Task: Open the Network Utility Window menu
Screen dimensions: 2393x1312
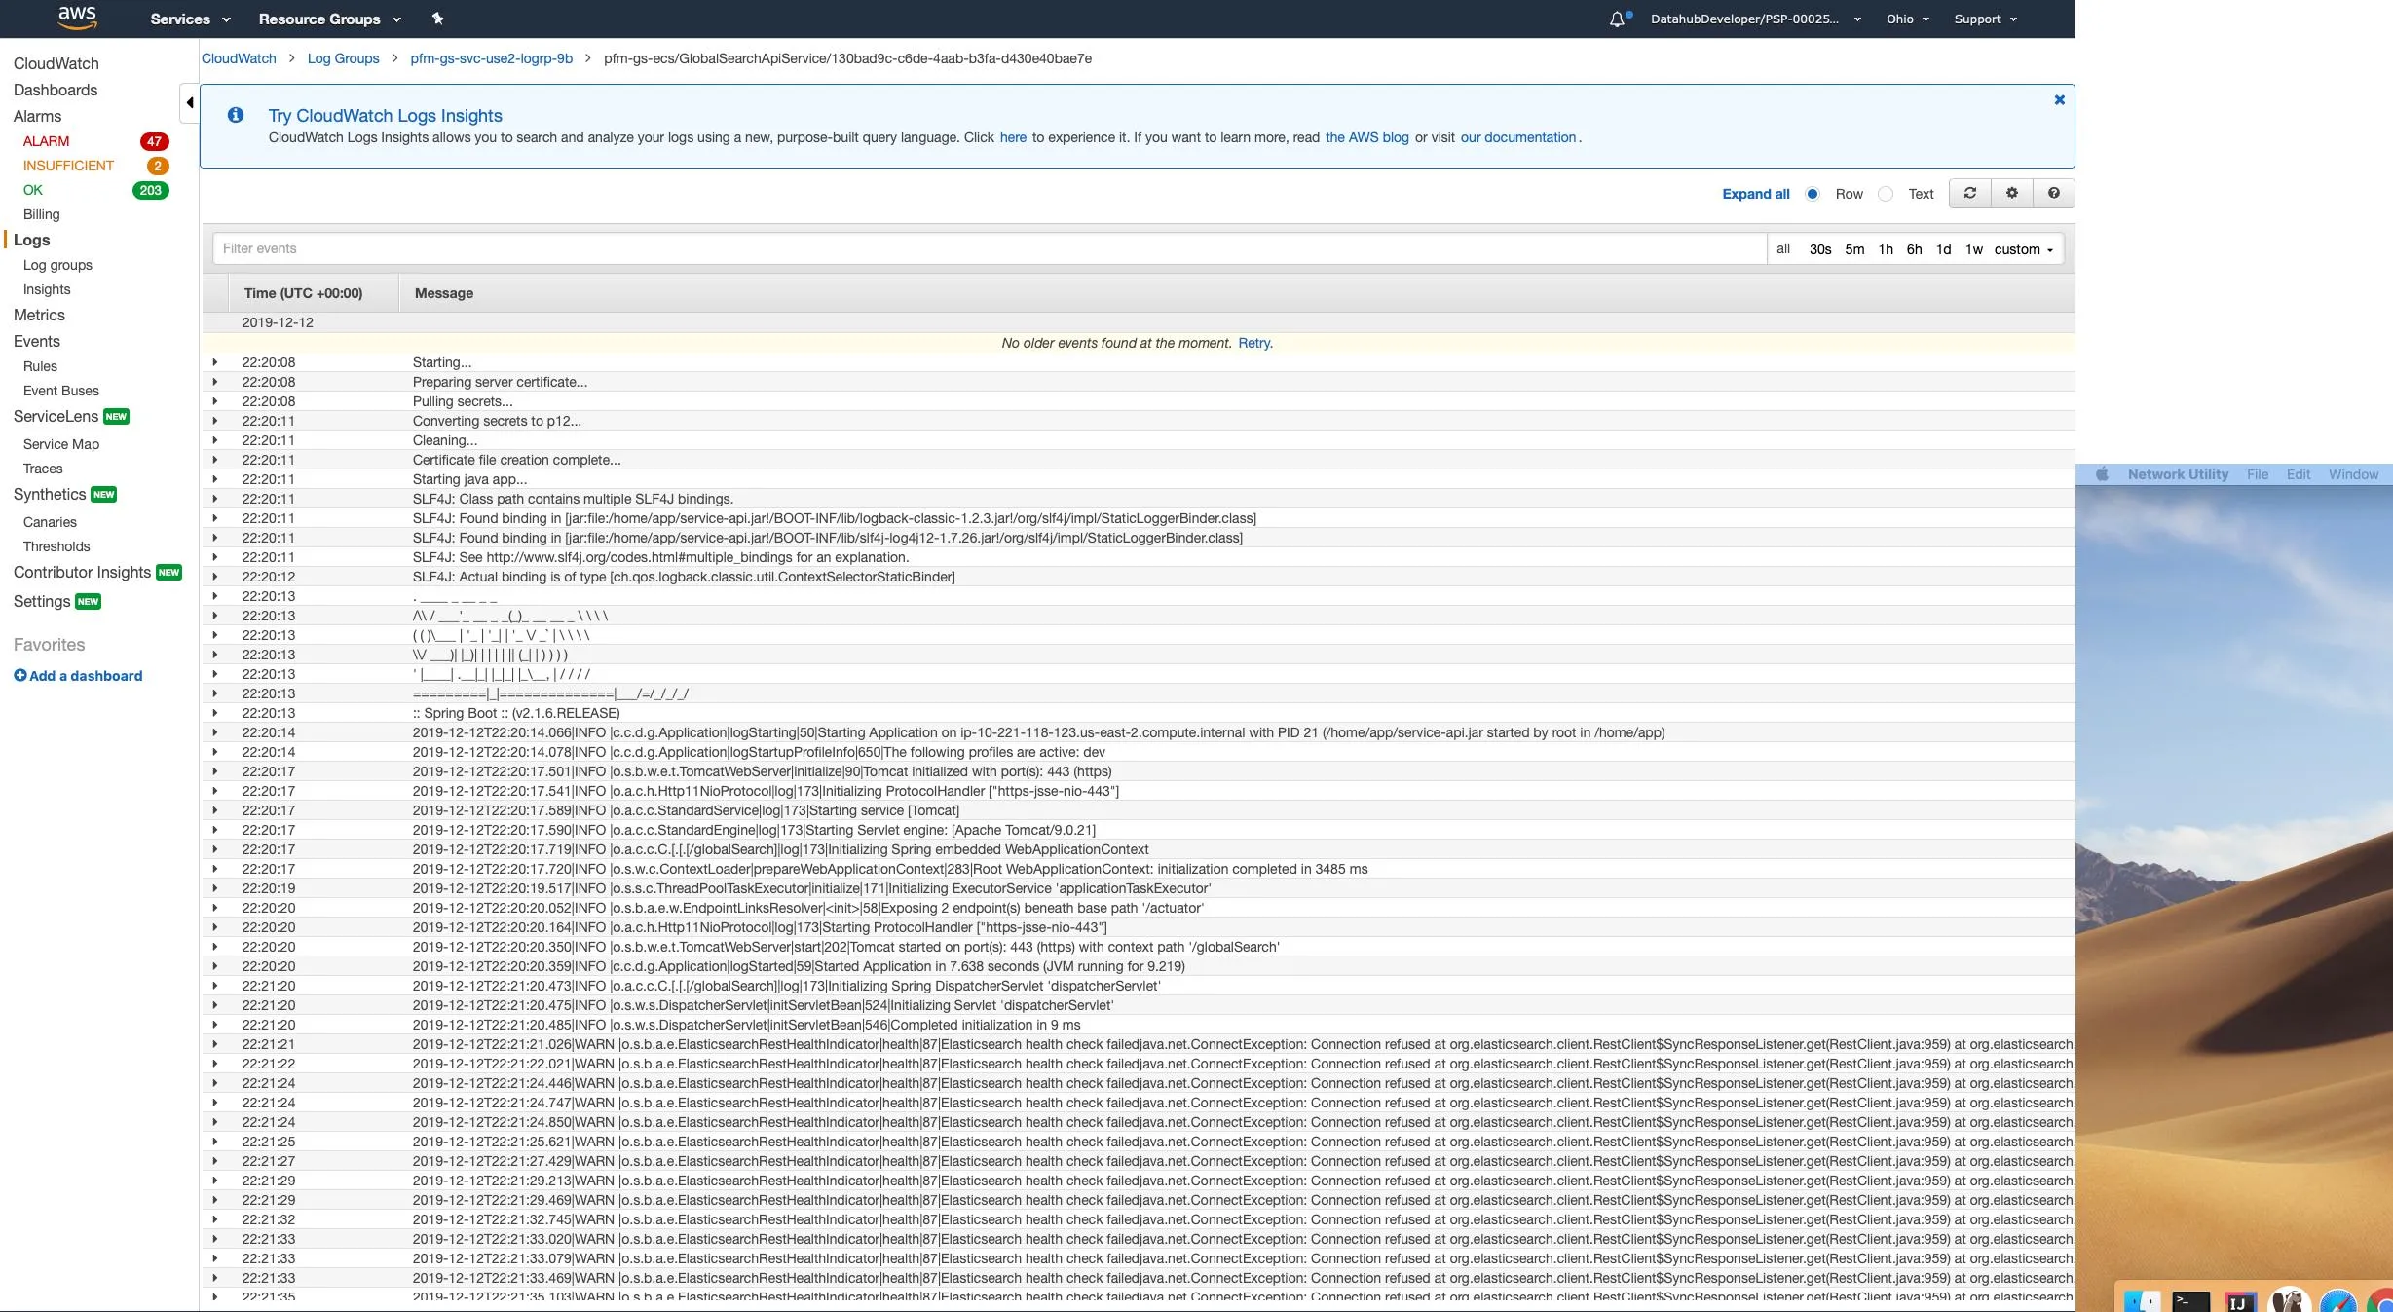Action: point(2352,474)
